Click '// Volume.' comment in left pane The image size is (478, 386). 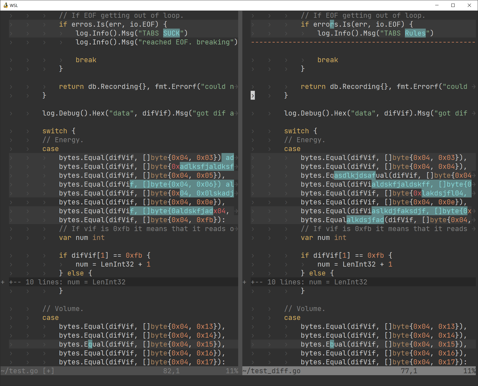(63, 309)
